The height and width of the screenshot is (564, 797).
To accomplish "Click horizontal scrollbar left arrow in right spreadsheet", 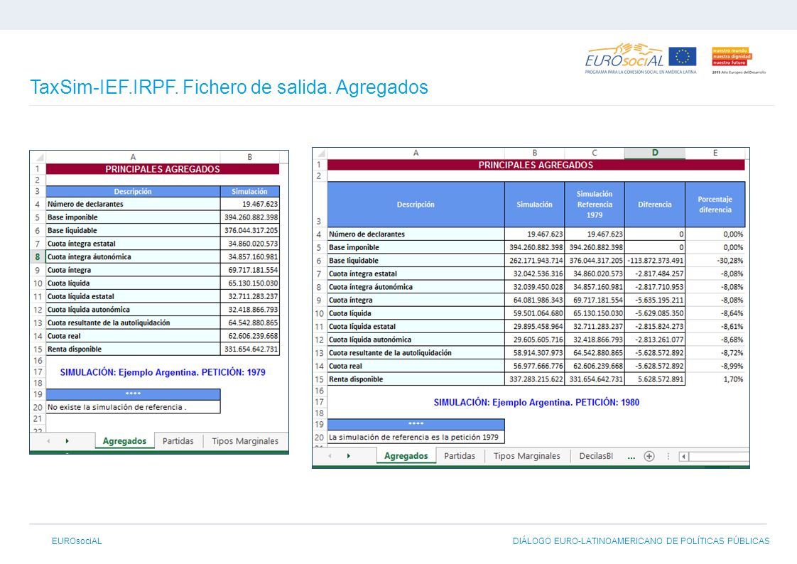I will (683, 456).
